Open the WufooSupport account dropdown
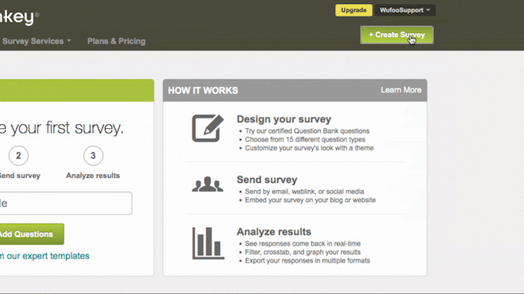 click(405, 10)
